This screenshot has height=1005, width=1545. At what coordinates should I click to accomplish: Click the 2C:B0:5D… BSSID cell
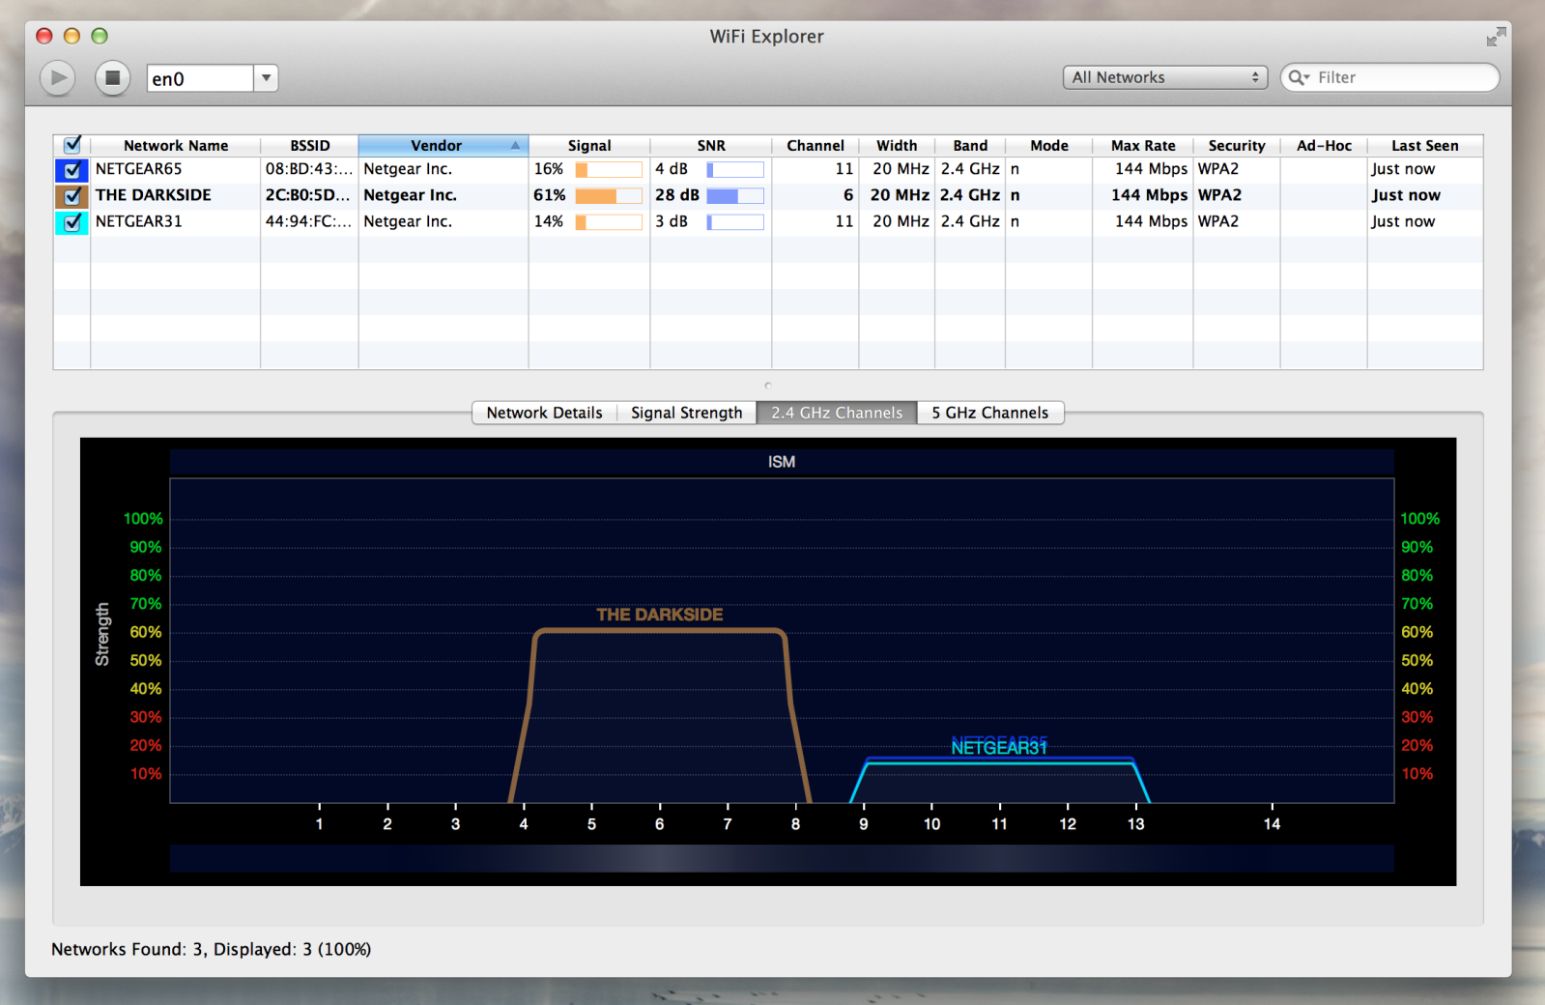[308, 195]
